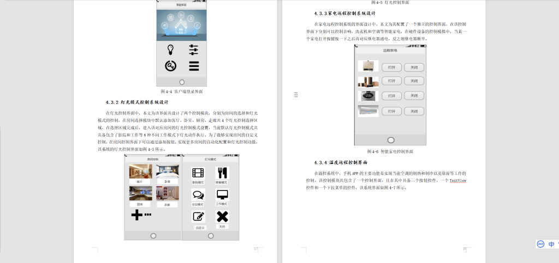Click the 会议模式 label
Viewport: 559px width, 263px height.
[198, 204]
